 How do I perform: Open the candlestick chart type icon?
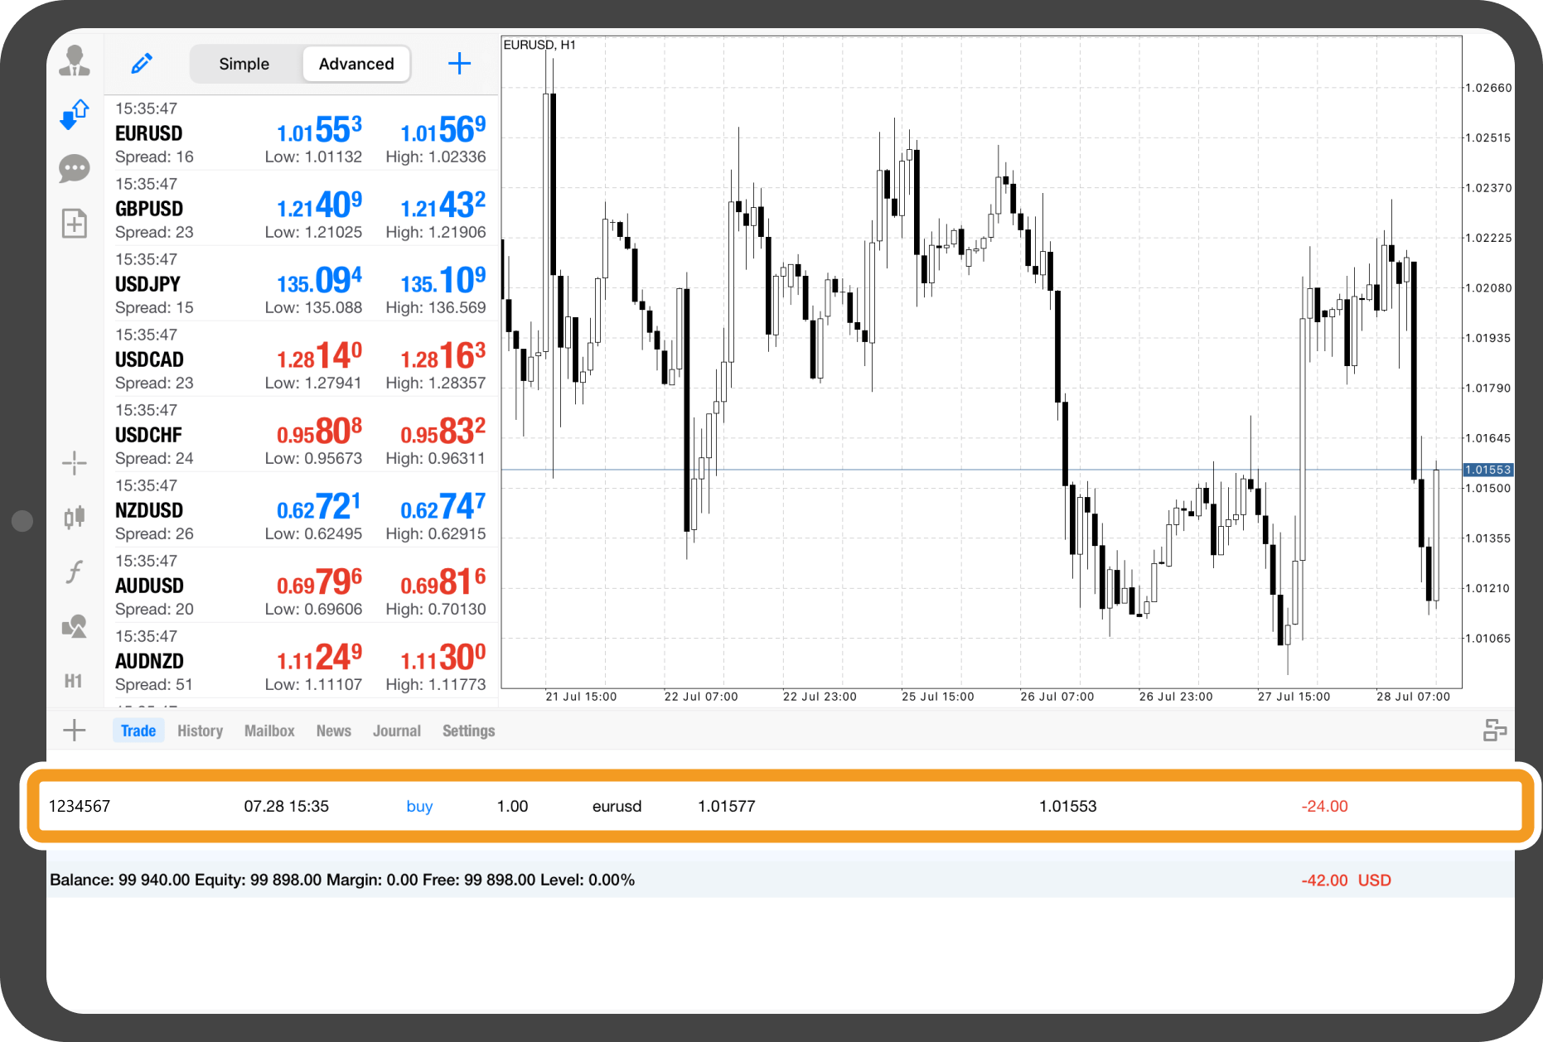pyautogui.click(x=75, y=517)
